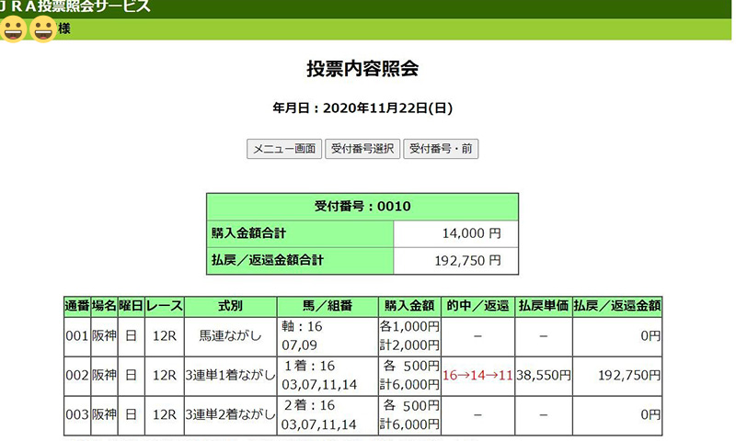Click the JRA投票照会サービス header title
The width and height of the screenshot is (736, 441).
(x=75, y=7)
